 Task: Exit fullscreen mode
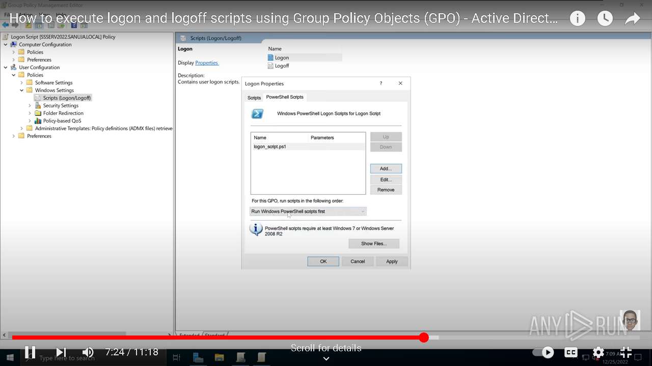pyautogui.click(x=626, y=352)
